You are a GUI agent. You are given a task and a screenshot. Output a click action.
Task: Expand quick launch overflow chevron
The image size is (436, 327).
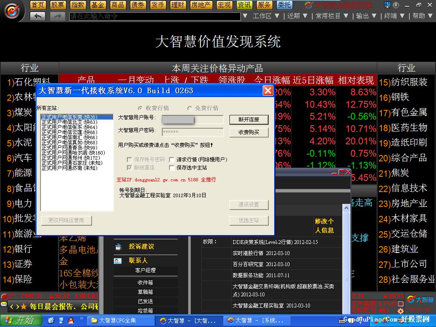81,318
